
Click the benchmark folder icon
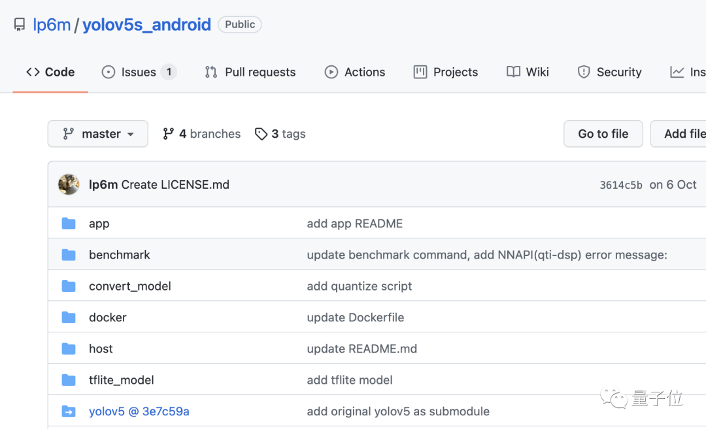coord(69,255)
